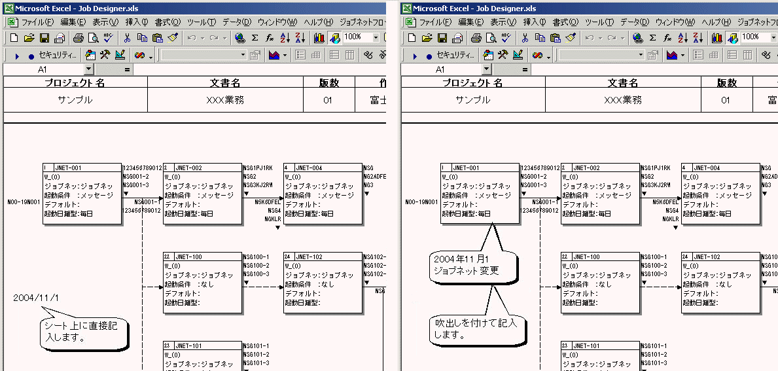Click セキュリティ... button in right window
The image size is (778, 371).
click(457, 55)
